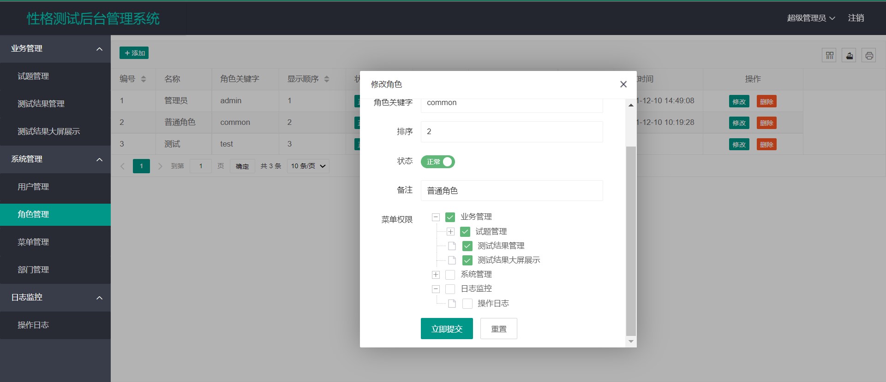
Task: Click the 排序 input field
Action: 512,132
